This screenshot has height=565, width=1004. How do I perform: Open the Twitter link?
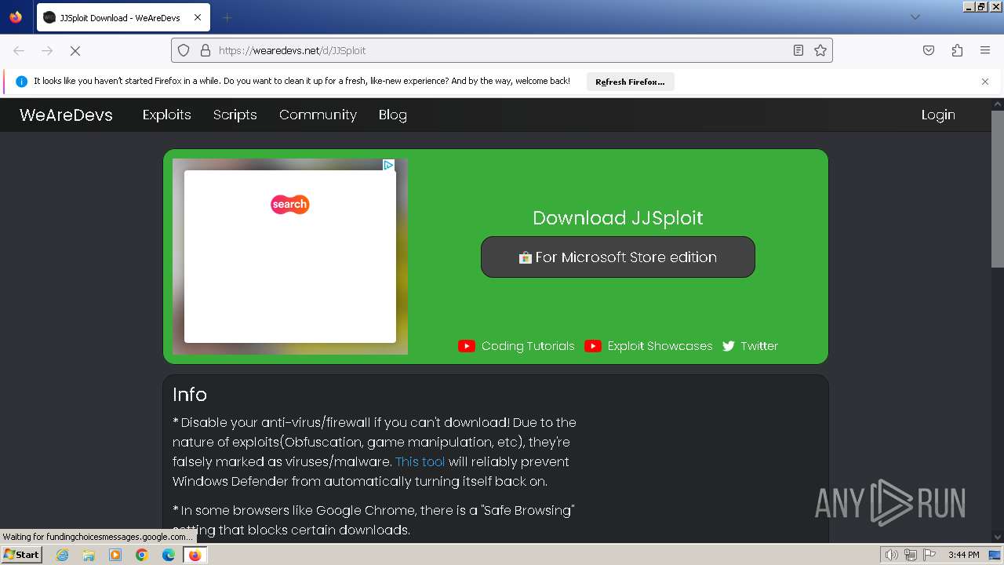750,346
